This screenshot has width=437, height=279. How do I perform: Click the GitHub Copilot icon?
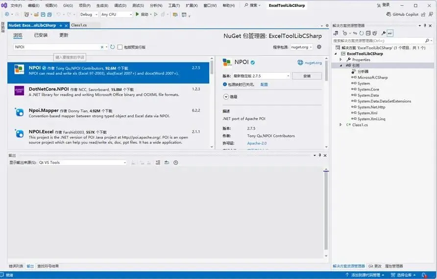pyautogui.click(x=388, y=14)
